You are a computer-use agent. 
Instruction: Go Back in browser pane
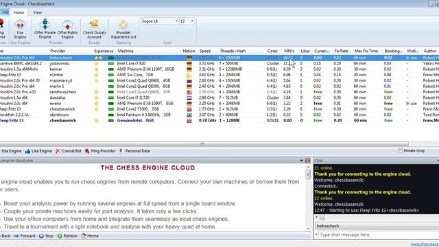click(x=5, y=236)
